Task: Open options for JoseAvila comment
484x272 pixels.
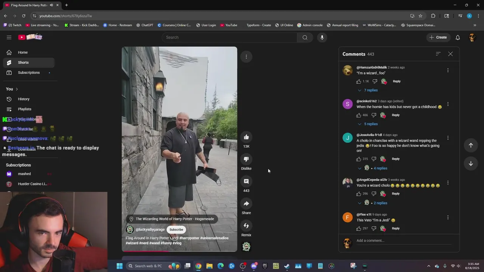Action: click(x=448, y=138)
